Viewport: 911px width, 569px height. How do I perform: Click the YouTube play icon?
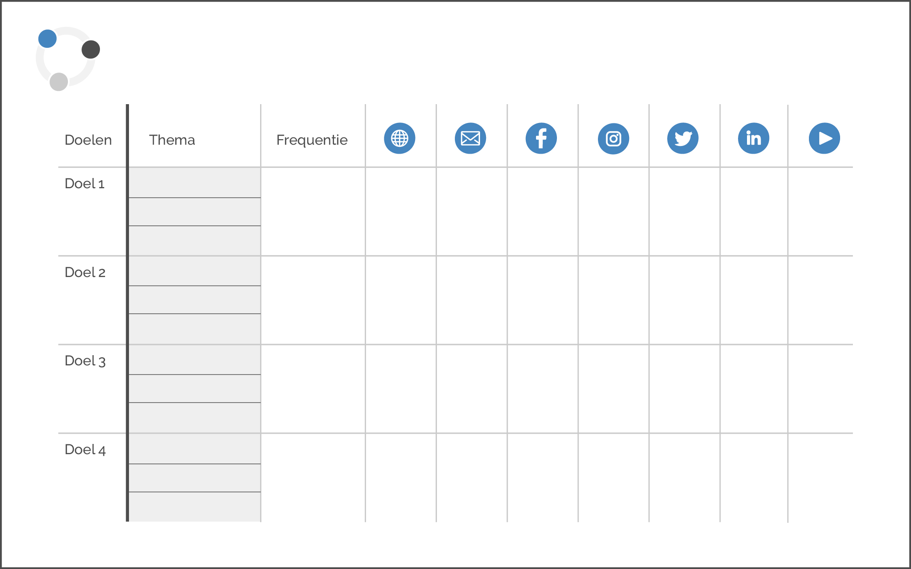[824, 138]
